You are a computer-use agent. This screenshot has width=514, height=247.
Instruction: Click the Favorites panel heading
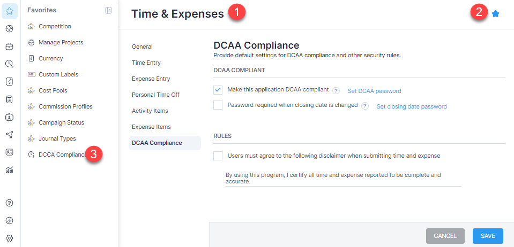[x=42, y=11]
